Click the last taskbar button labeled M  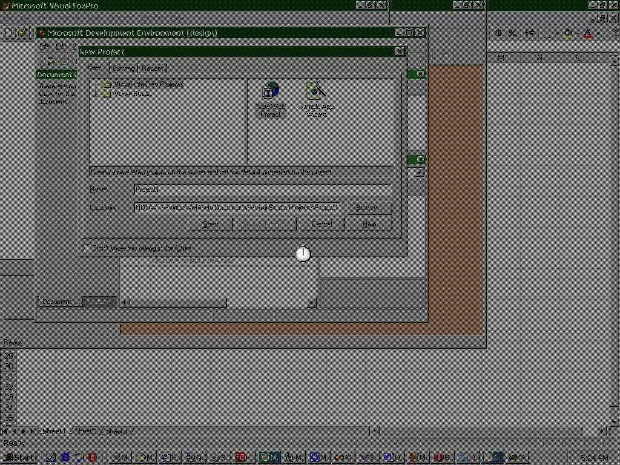(518, 458)
